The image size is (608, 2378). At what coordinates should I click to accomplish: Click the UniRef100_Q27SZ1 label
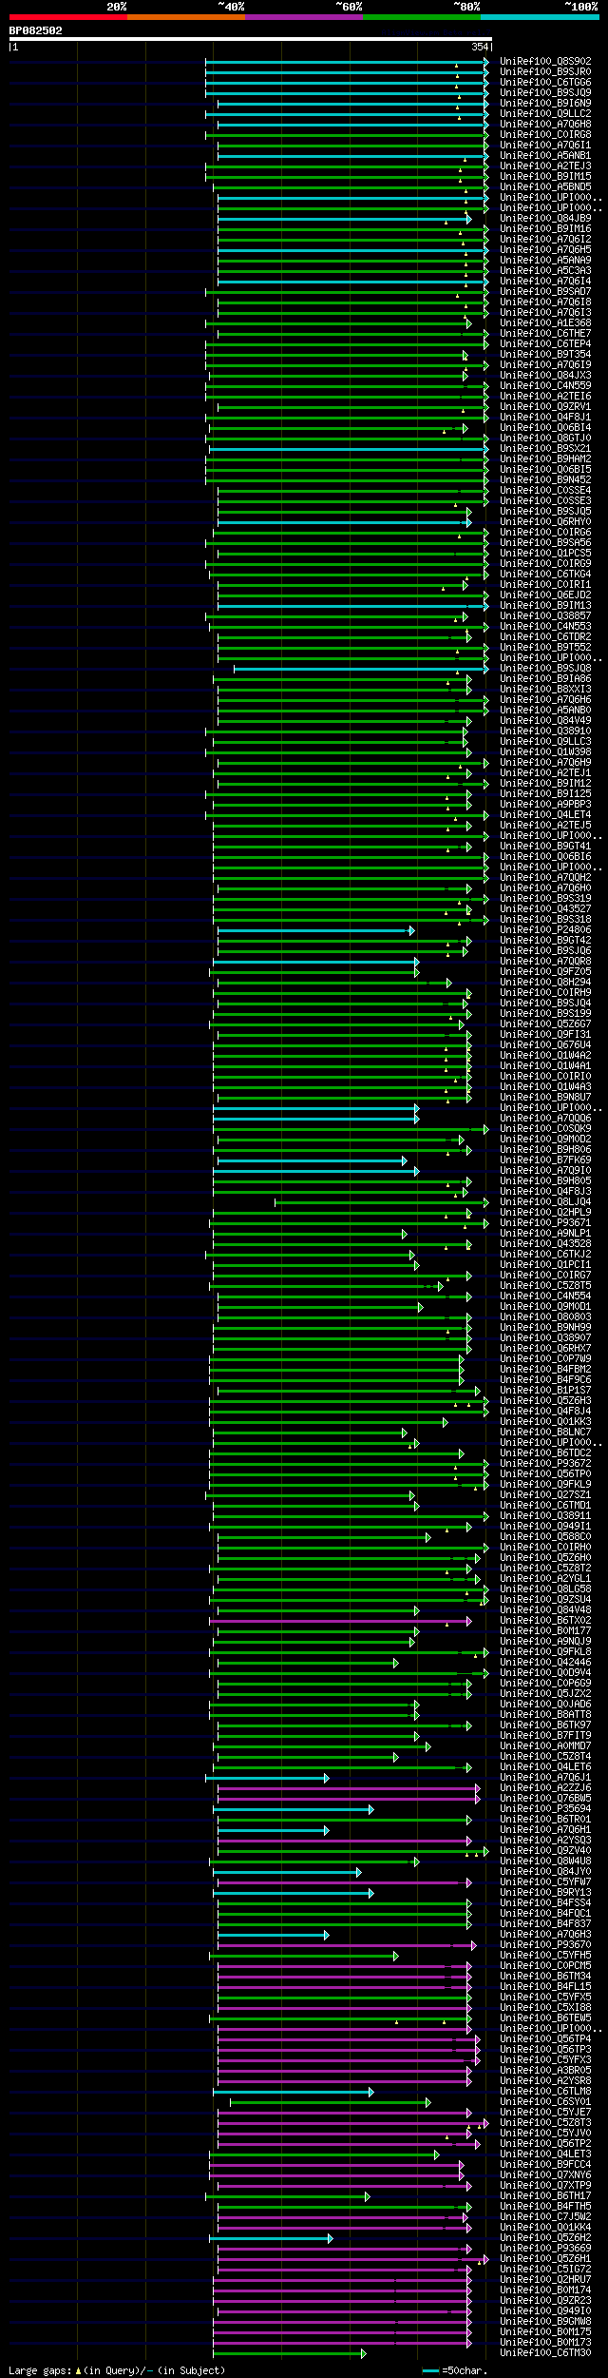(x=545, y=1495)
